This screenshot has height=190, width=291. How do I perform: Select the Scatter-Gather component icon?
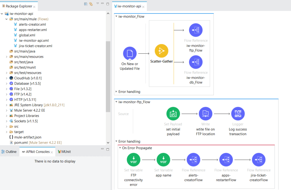click(161, 51)
